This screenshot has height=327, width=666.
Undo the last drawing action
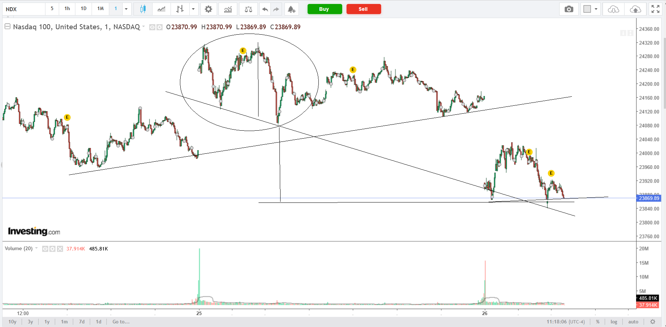[x=265, y=9]
